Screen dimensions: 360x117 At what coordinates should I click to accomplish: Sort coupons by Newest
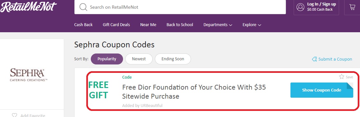(x=139, y=59)
